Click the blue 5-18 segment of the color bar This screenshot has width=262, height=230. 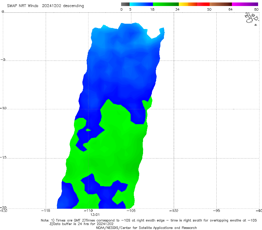[141, 4]
